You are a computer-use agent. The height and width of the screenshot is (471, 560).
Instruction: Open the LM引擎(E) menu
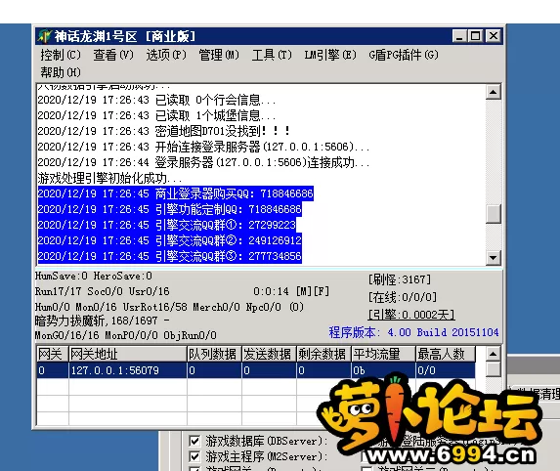(x=330, y=55)
